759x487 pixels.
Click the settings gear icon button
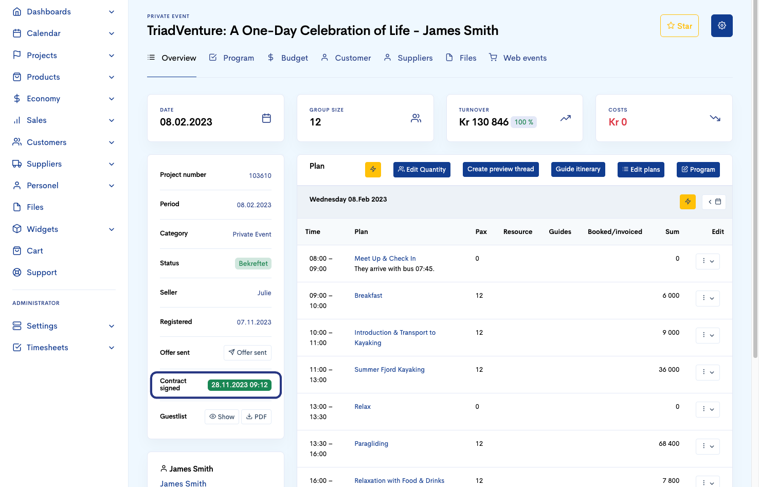[x=721, y=26]
